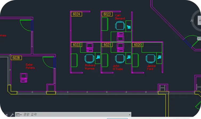Close the command line with the X icon
201x119 pixels.
point(7,115)
